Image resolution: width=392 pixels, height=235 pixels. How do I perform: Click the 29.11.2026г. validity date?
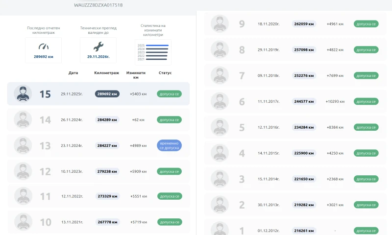(x=98, y=57)
